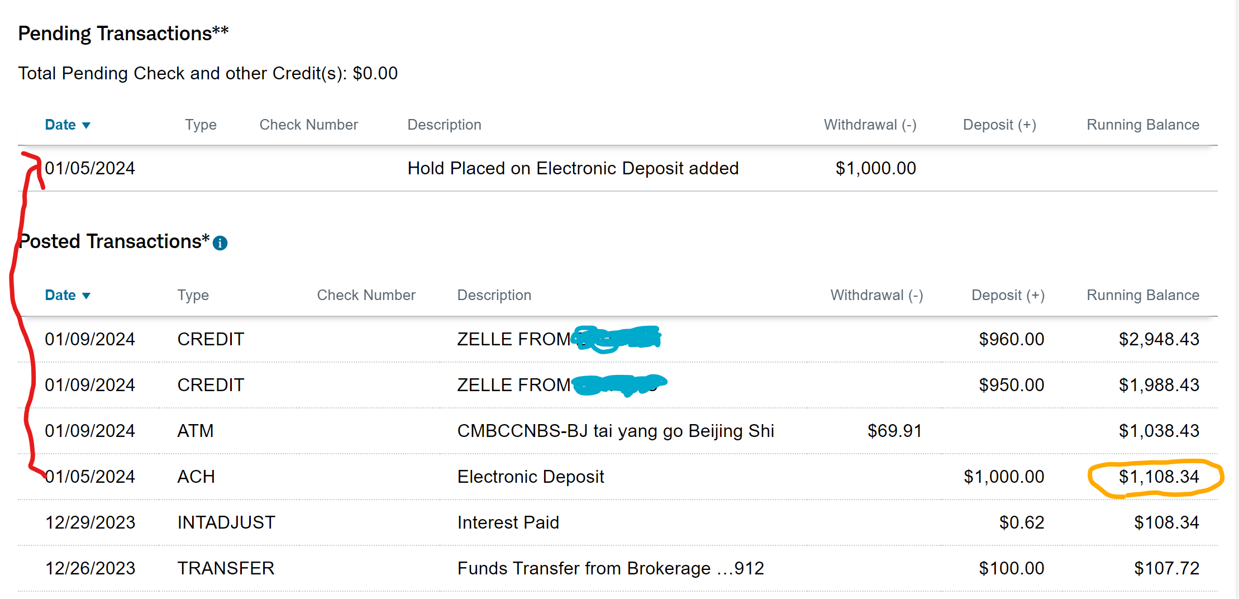This screenshot has height=599, width=1239.
Task: Select Withdrawal (-) header in Posted table
Action: [x=876, y=295]
